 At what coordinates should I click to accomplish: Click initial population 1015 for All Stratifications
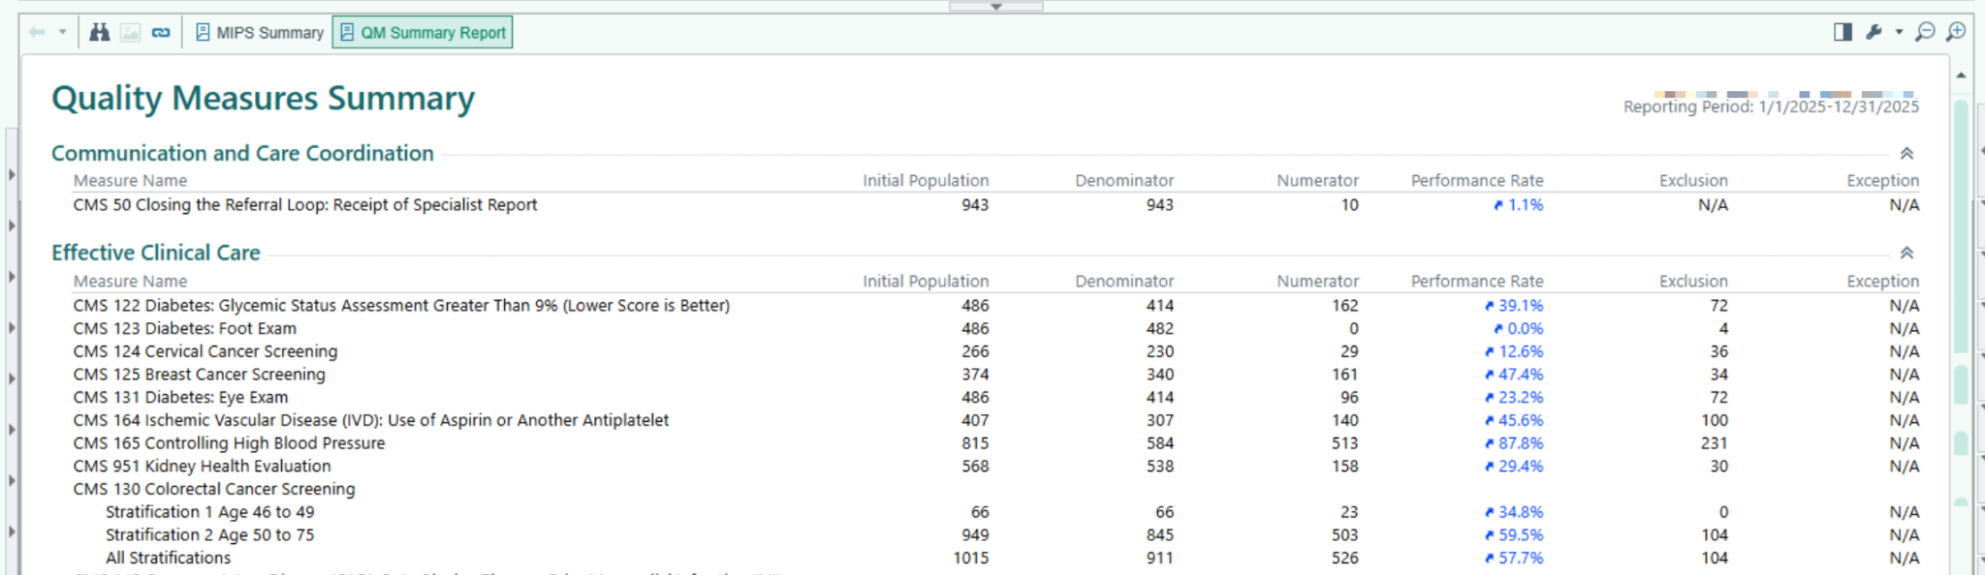click(x=970, y=559)
